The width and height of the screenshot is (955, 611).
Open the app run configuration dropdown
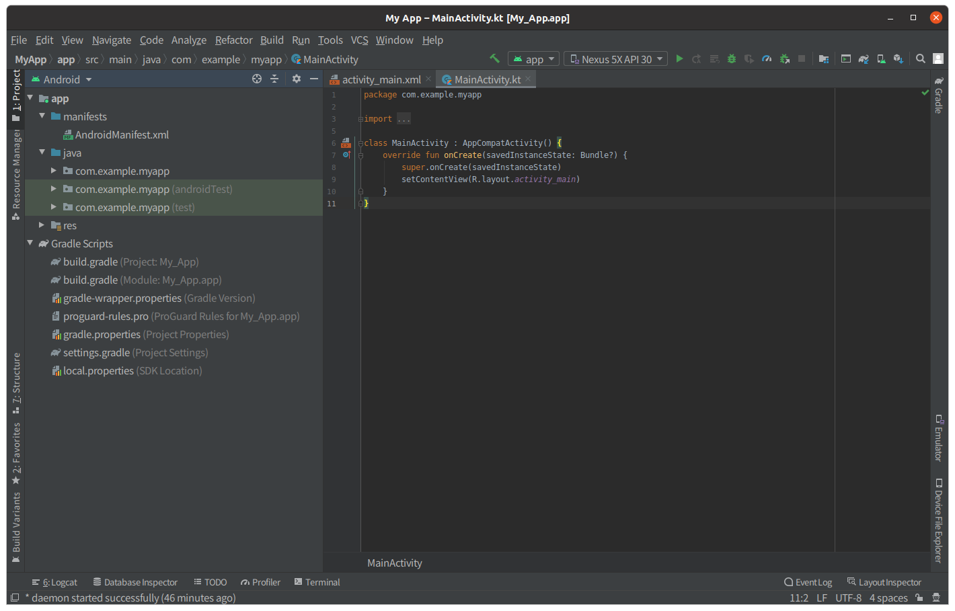tap(534, 59)
